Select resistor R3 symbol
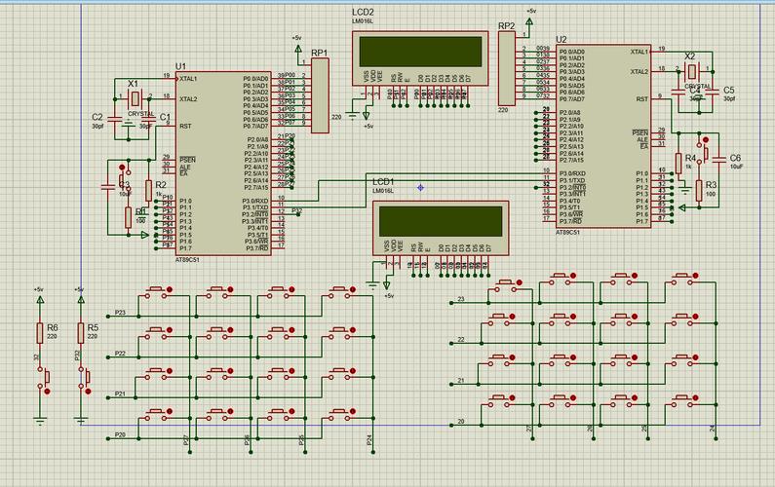Screen dimensions: 775x487 coord(699,190)
